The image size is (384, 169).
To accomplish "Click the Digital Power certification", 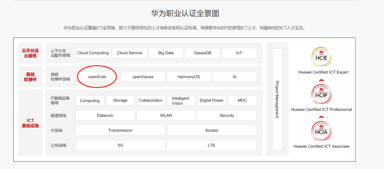I will [x=212, y=100].
